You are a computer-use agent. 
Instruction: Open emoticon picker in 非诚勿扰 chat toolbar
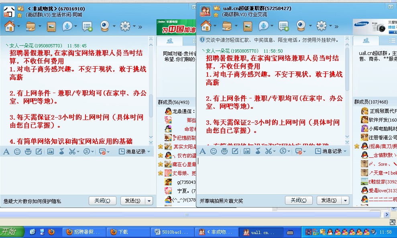click(17, 152)
